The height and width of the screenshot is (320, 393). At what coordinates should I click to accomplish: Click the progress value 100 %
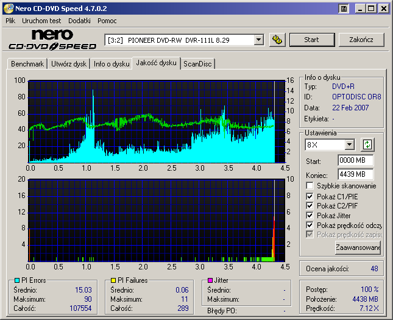370,290
